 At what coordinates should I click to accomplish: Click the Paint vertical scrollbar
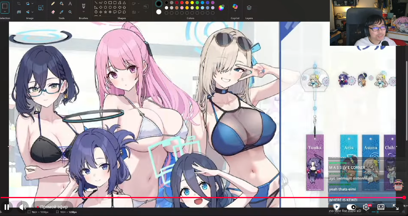click(x=407, y=101)
